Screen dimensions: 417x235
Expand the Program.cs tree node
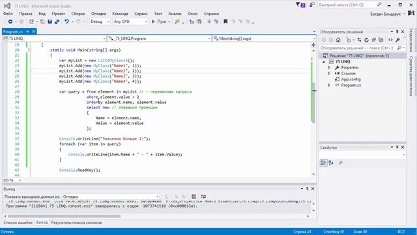click(329, 85)
